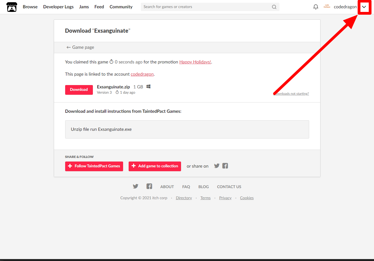
Task: Click the claimed time clock icon
Action: pos(111,62)
